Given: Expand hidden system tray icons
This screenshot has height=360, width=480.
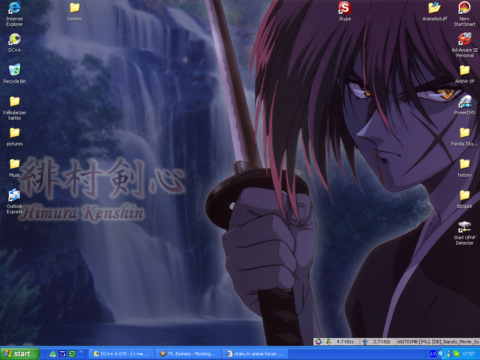Looking at the screenshot, I should [x=441, y=354].
